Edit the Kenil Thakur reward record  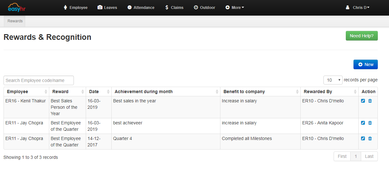(x=363, y=101)
